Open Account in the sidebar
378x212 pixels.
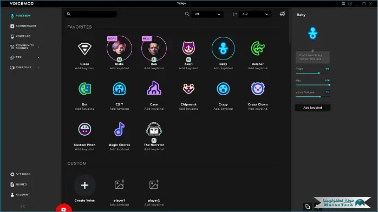coord(20,195)
